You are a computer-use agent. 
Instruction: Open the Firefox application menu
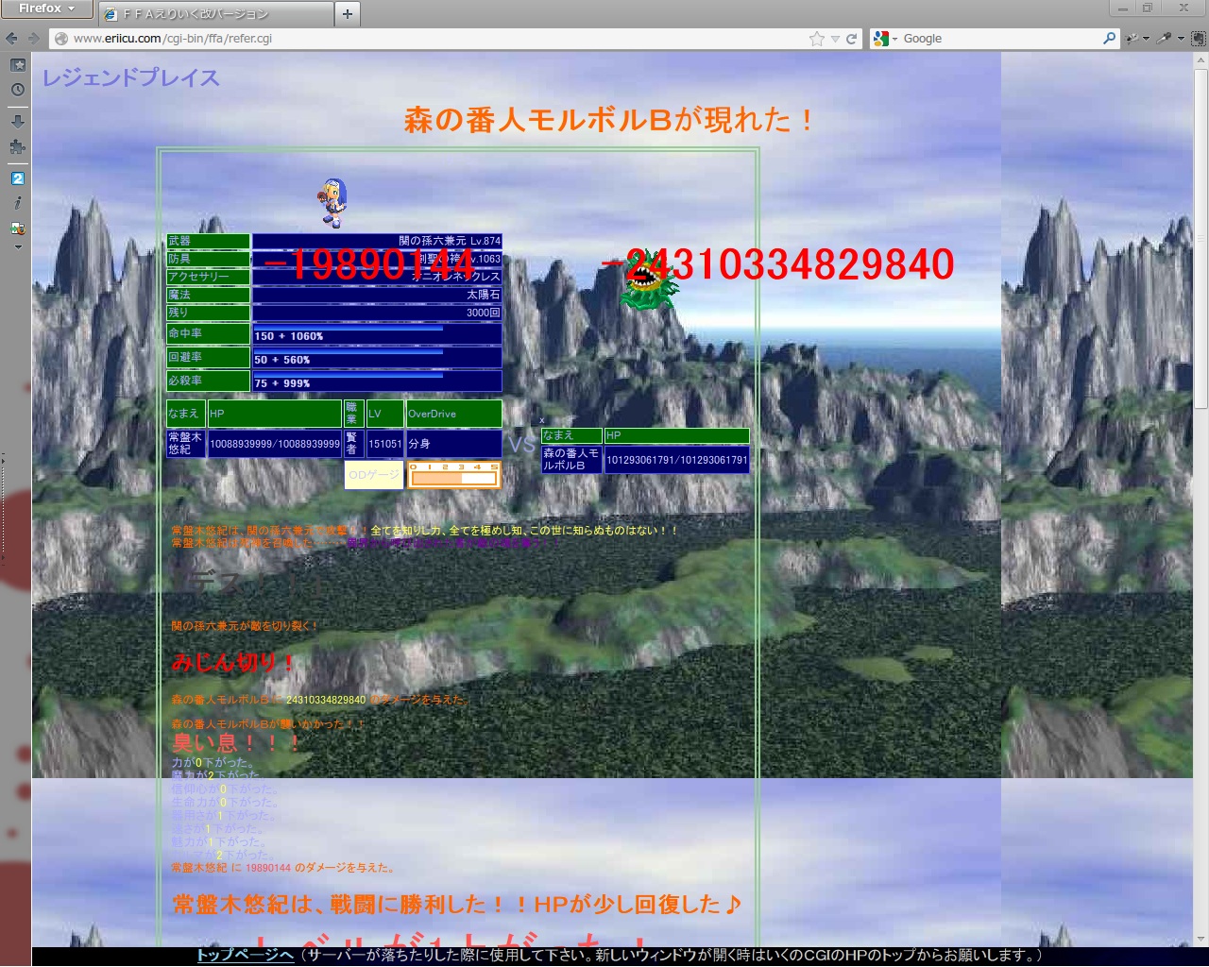pos(46,8)
